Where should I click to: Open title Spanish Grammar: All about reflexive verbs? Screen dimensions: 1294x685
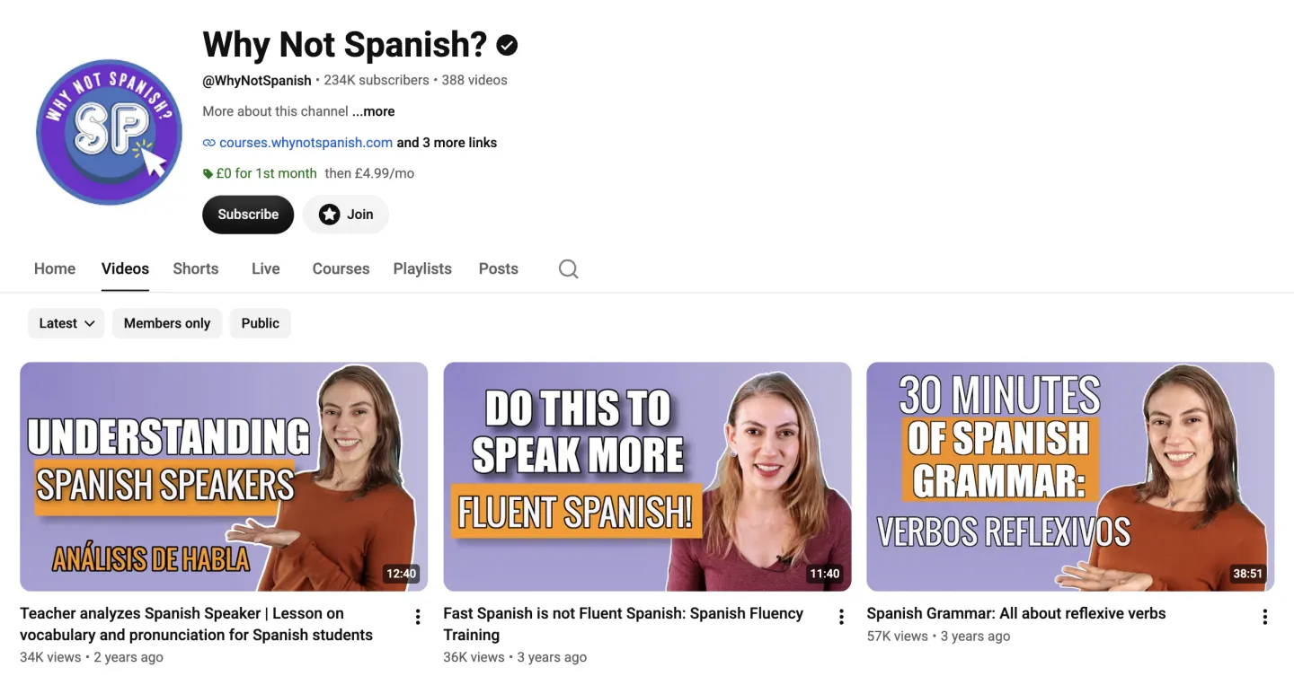point(1016,614)
